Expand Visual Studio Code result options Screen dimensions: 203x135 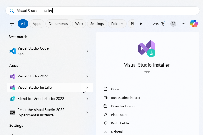click(x=87, y=51)
